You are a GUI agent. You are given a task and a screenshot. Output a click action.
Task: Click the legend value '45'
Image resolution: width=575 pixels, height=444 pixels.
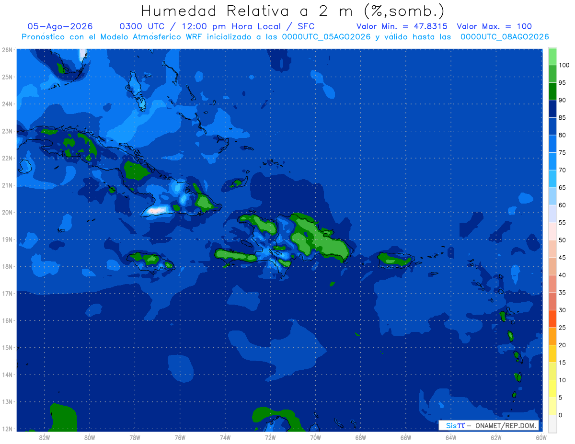tap(562, 258)
